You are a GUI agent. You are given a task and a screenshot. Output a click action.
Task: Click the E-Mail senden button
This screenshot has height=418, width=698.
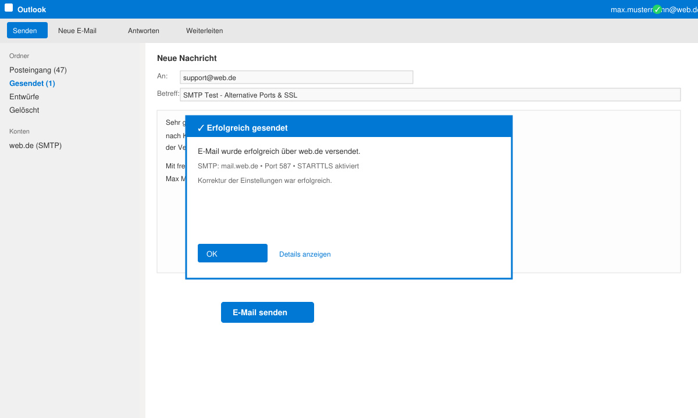(268, 312)
